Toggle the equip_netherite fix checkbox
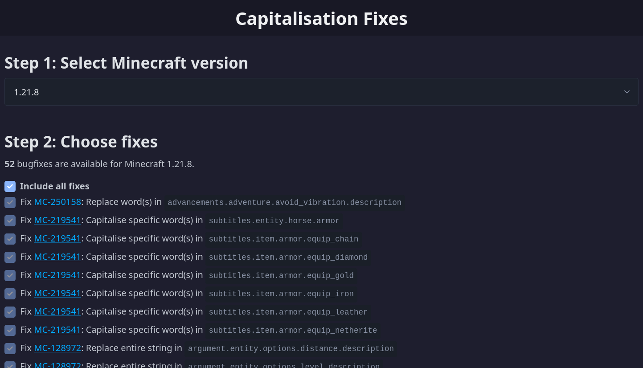This screenshot has width=643, height=368. (x=10, y=330)
